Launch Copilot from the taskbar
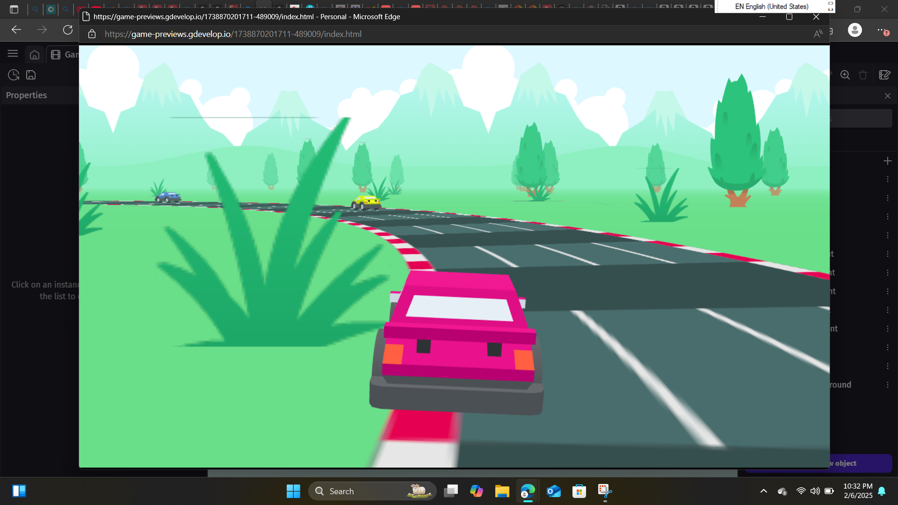898x505 pixels. [x=477, y=491]
